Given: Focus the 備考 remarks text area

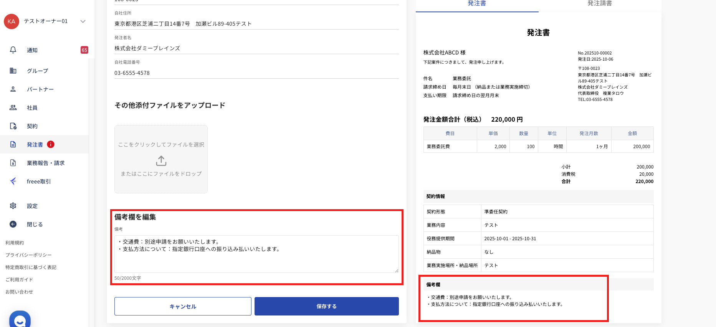Looking at the screenshot, I should (x=256, y=254).
